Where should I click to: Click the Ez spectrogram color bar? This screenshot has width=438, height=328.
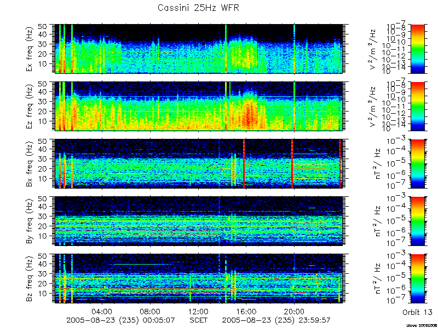coord(417,106)
